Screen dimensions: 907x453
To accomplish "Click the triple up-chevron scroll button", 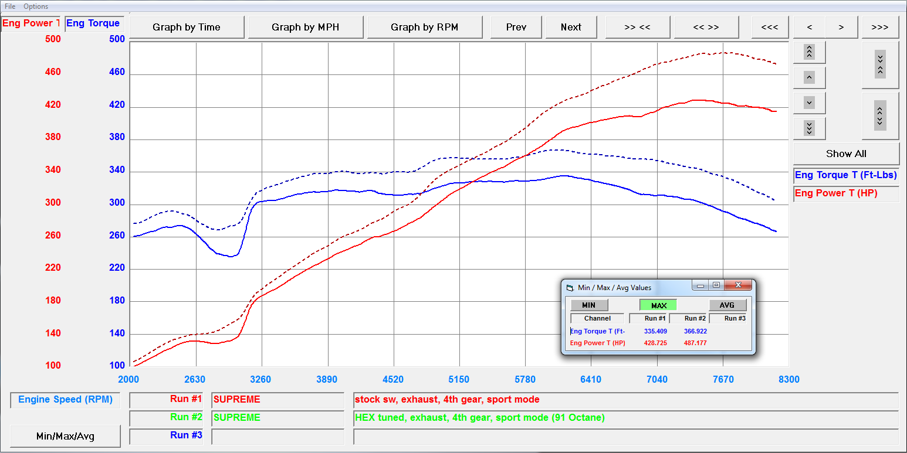I will [809, 52].
